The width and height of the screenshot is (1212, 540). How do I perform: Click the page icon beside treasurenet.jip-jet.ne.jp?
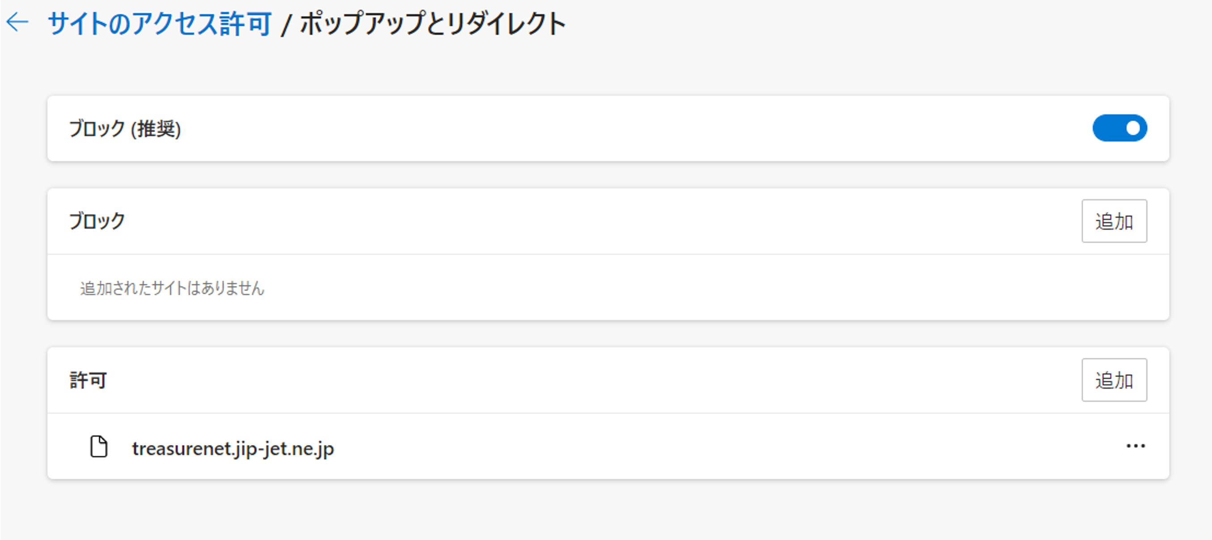(99, 447)
